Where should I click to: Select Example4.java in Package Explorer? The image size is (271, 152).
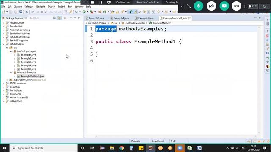pos(28,65)
